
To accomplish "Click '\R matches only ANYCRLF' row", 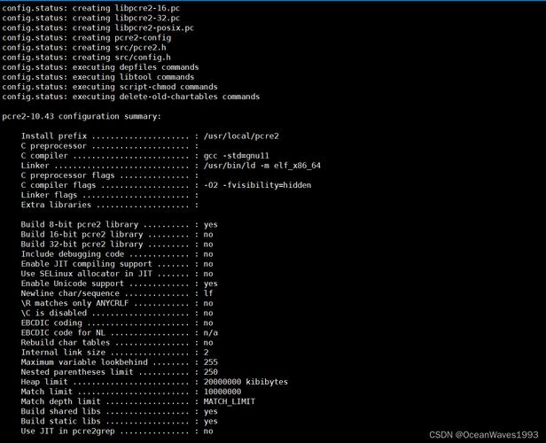I will (117, 303).
